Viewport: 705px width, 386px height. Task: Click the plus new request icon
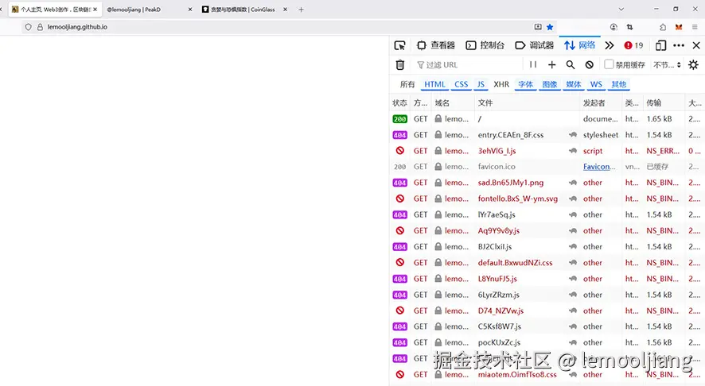[x=551, y=64]
